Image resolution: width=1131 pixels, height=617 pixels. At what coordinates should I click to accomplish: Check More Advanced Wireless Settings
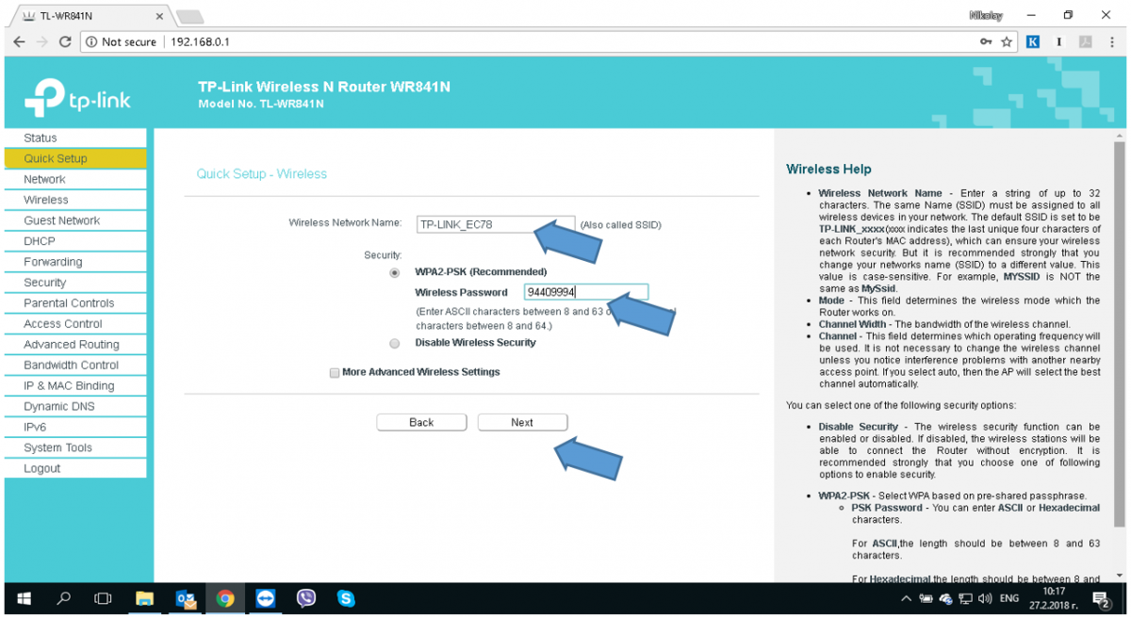[335, 373]
